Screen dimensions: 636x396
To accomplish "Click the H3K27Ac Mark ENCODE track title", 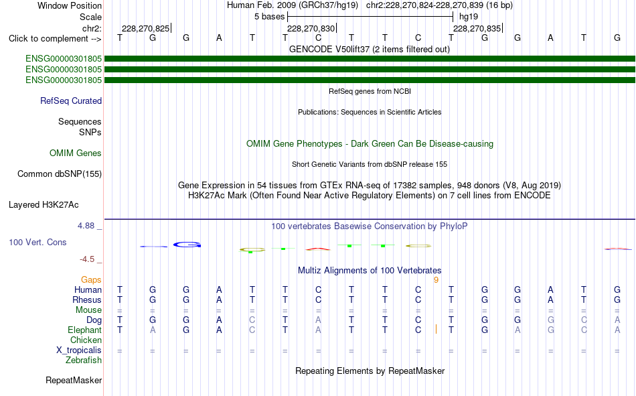I will coord(370,196).
